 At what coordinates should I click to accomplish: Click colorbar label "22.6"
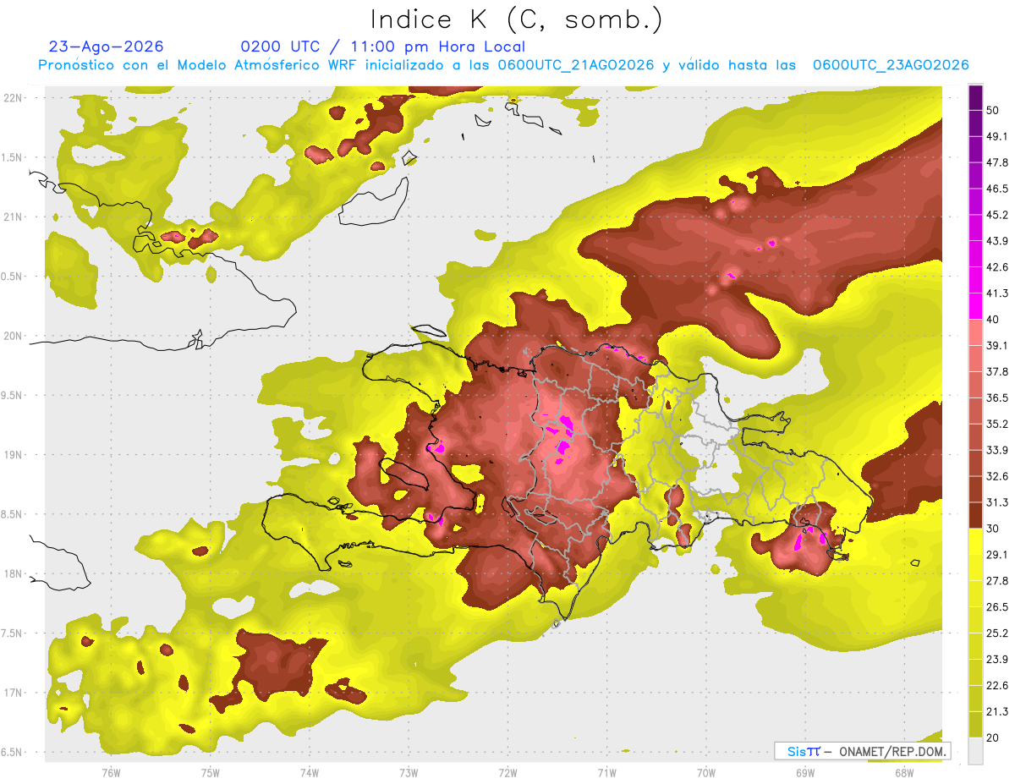pyautogui.click(x=997, y=685)
